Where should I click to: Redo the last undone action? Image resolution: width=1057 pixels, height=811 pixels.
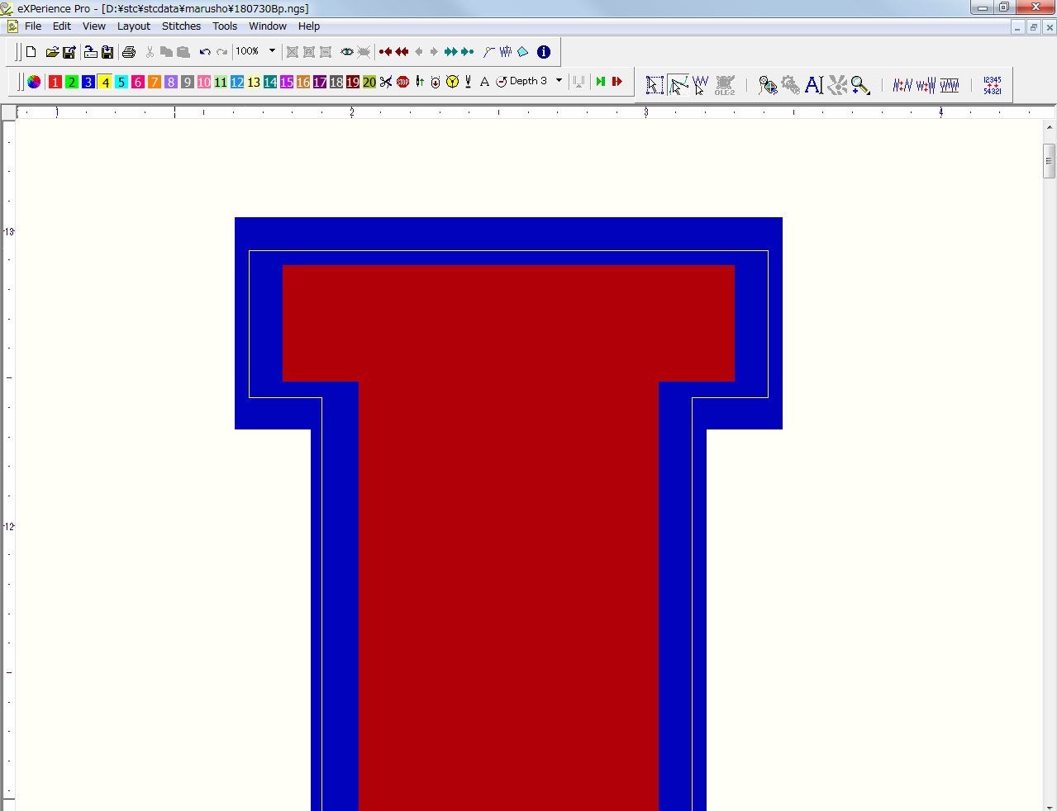click(221, 52)
